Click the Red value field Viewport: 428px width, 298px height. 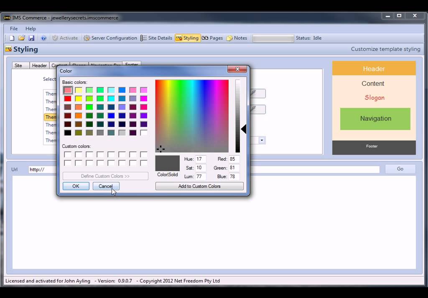pyautogui.click(x=234, y=159)
